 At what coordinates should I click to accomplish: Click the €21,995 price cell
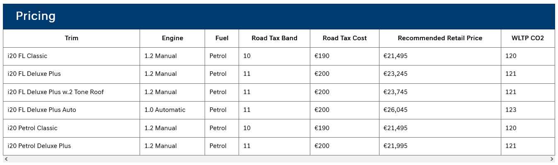click(440, 146)
